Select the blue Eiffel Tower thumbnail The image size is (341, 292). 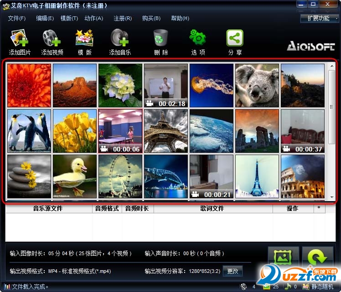tap(257, 176)
